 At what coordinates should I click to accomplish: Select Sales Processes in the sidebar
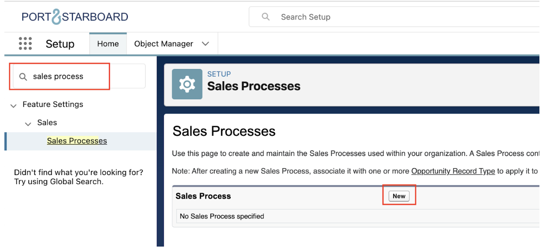(77, 141)
